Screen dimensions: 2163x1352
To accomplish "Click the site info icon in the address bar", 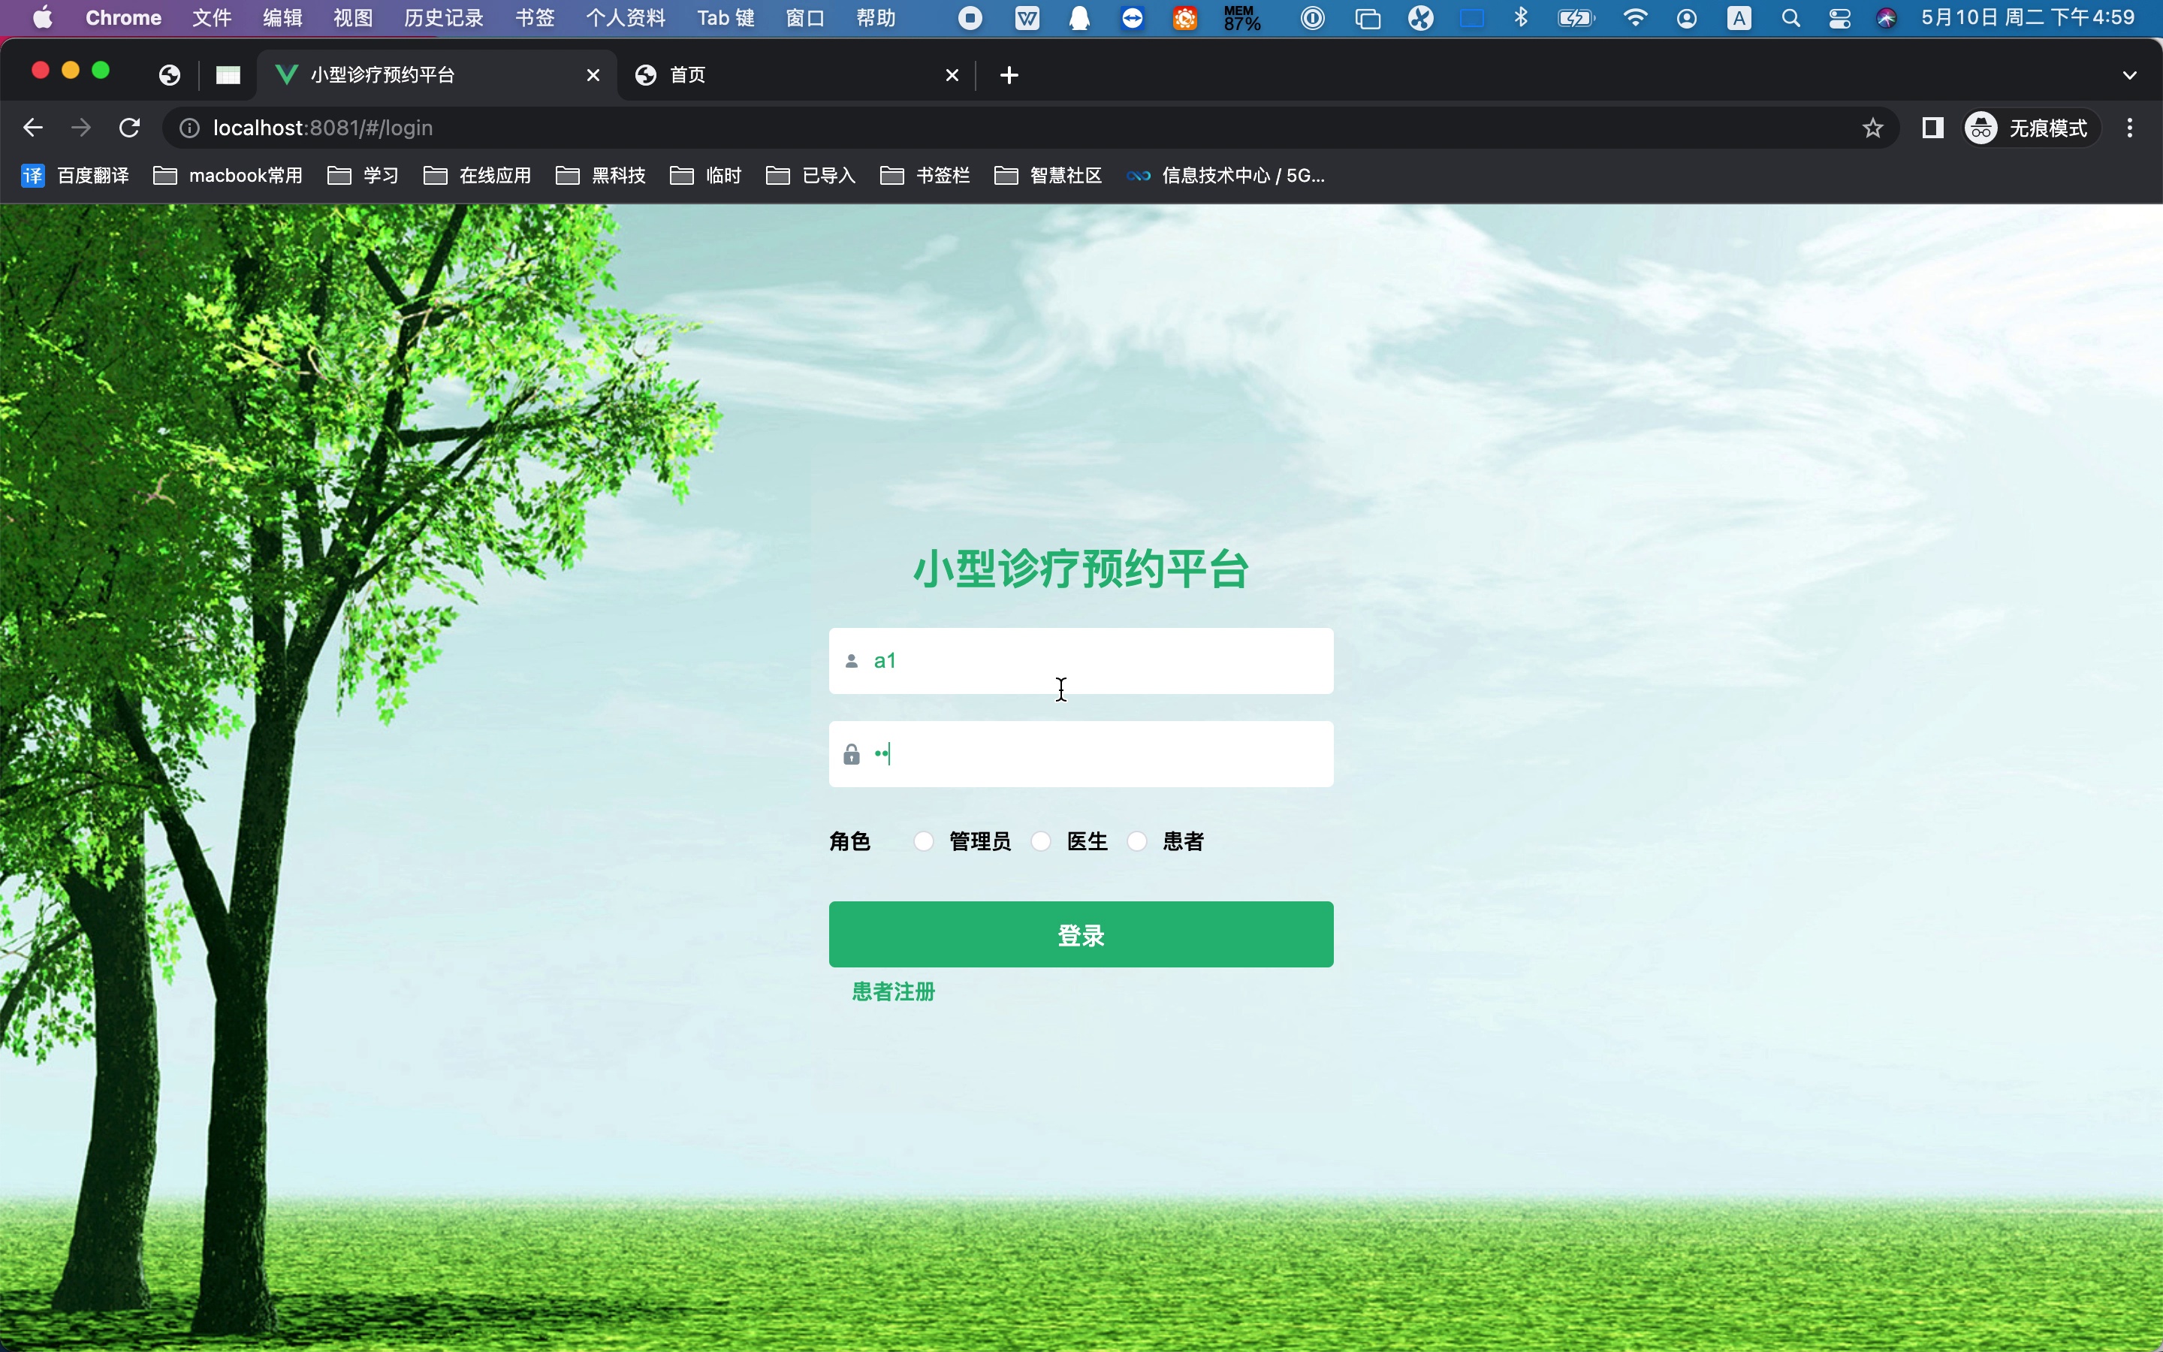I will click(x=189, y=128).
